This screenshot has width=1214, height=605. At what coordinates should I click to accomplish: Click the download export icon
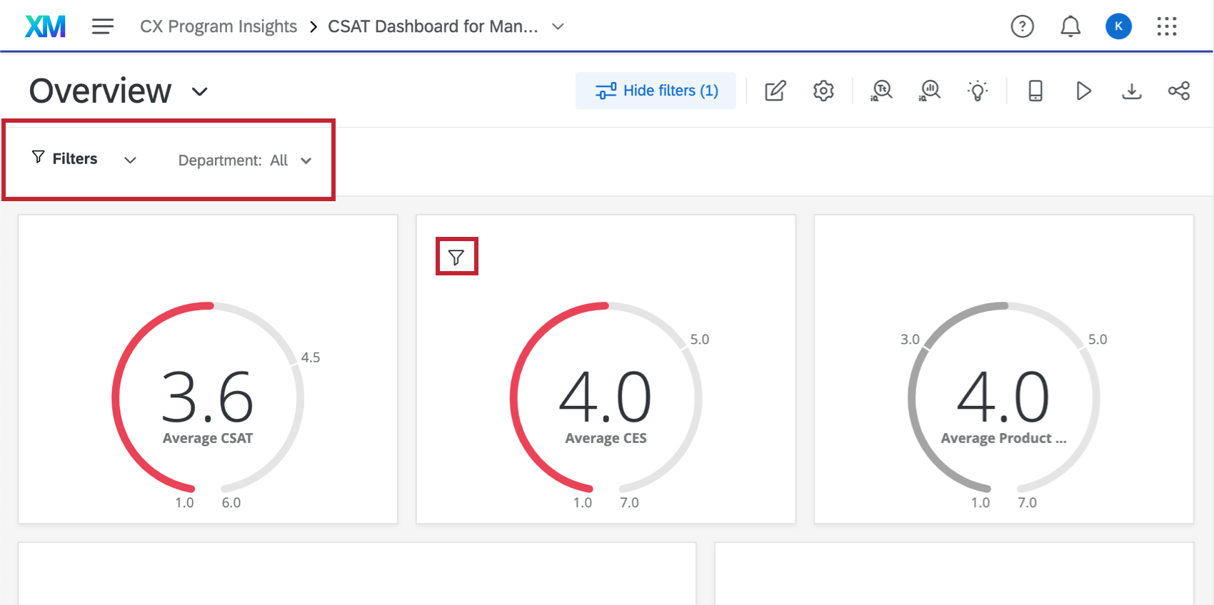coord(1132,91)
